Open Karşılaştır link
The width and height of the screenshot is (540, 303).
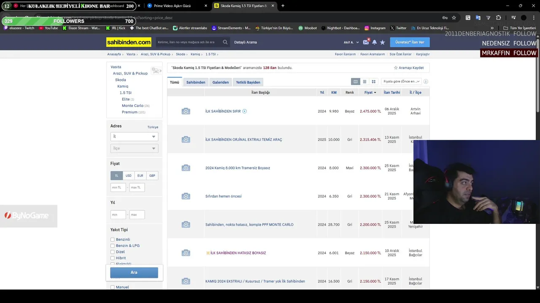(423, 54)
